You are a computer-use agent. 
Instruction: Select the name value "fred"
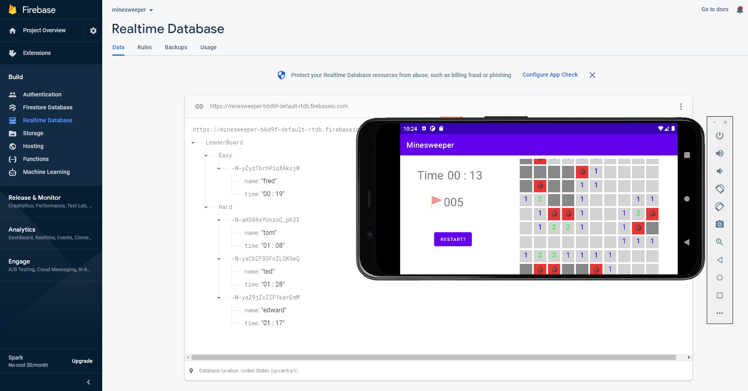pyautogui.click(x=269, y=181)
